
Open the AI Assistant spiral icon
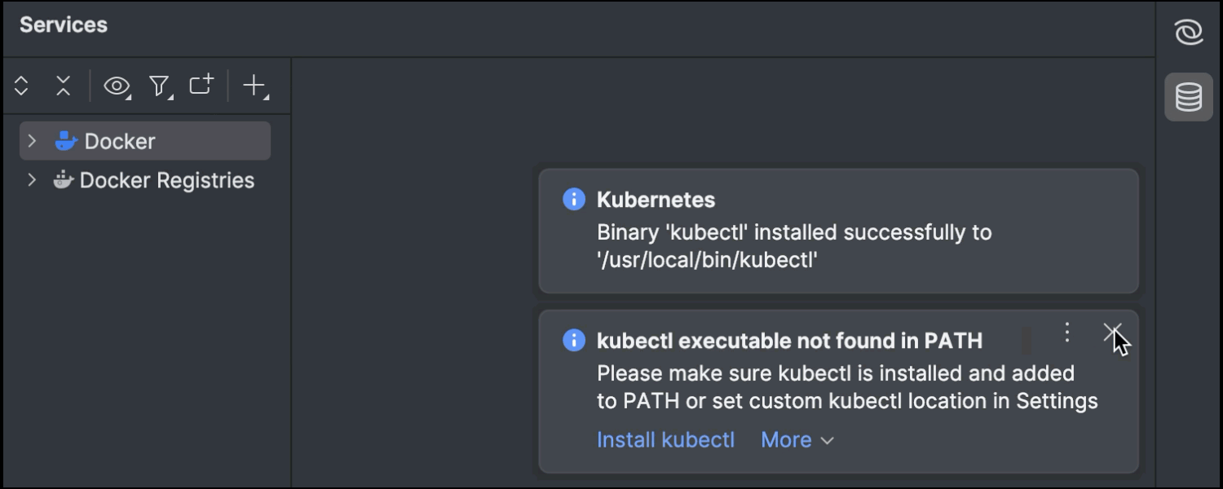1188,33
